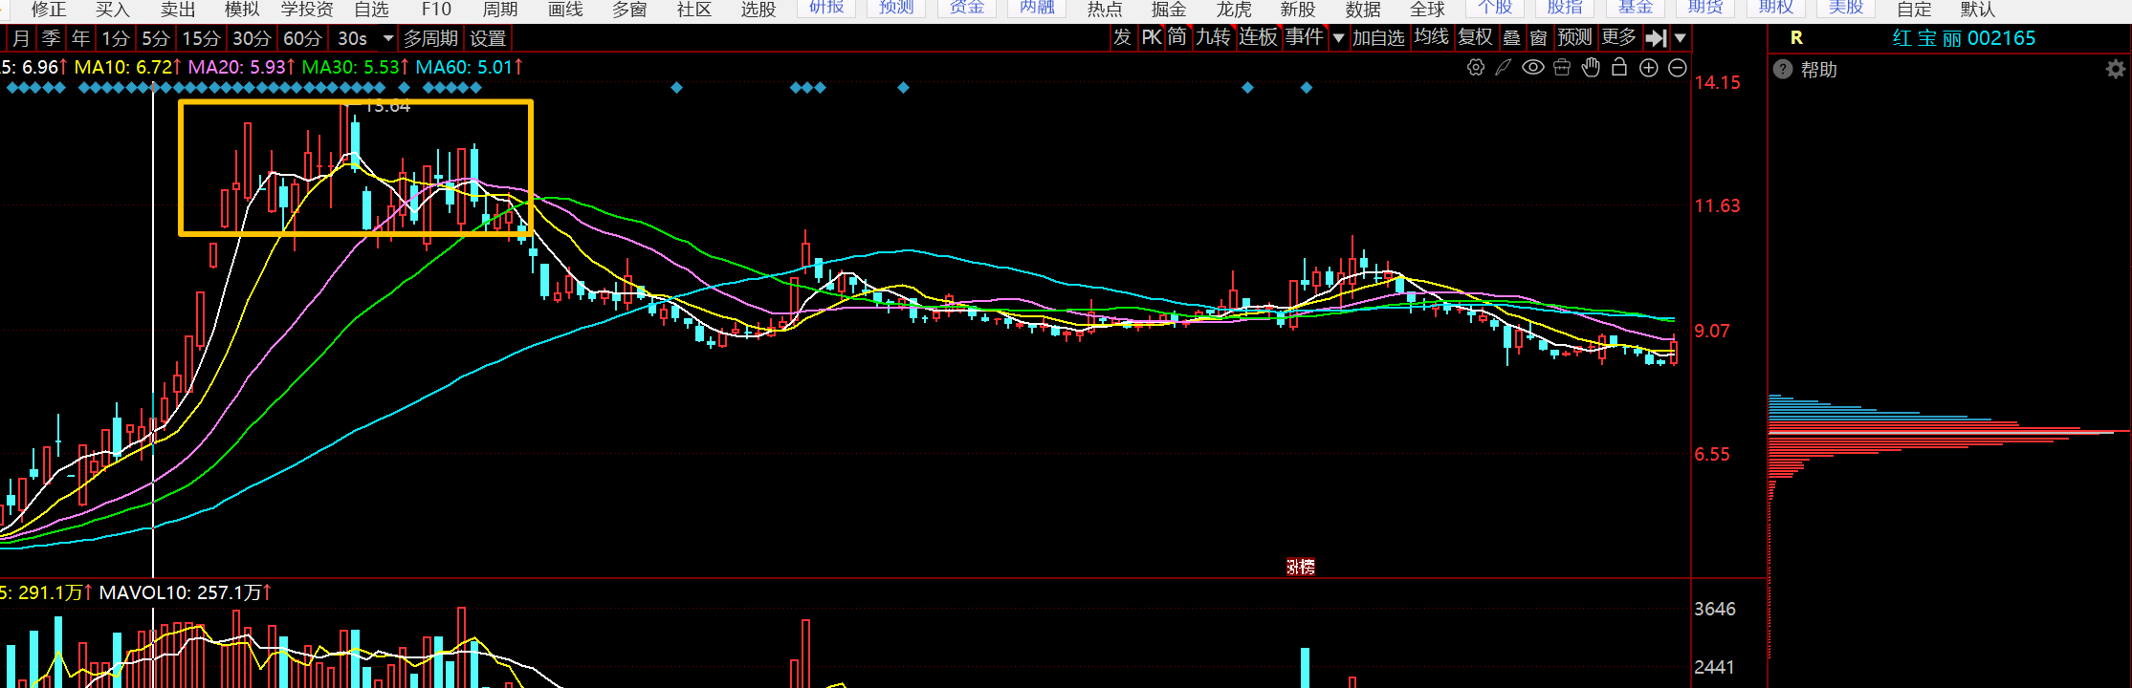Open chart settings gear icon
The image size is (2132, 688).
click(x=1476, y=68)
